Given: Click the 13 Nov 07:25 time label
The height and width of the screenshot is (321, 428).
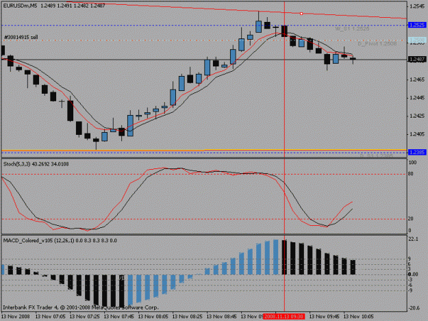Looking at the screenshot, I should 85,316.
